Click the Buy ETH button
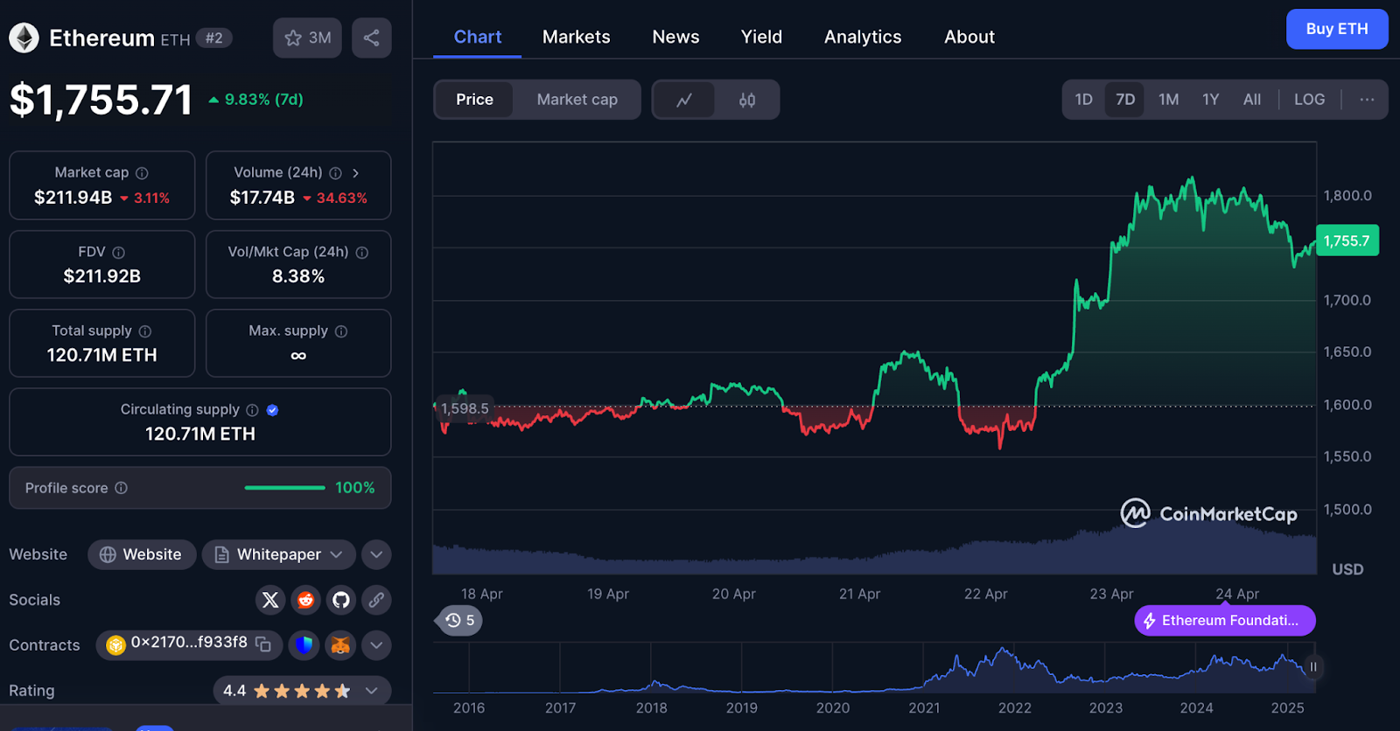The width and height of the screenshot is (1400, 731). point(1337,29)
